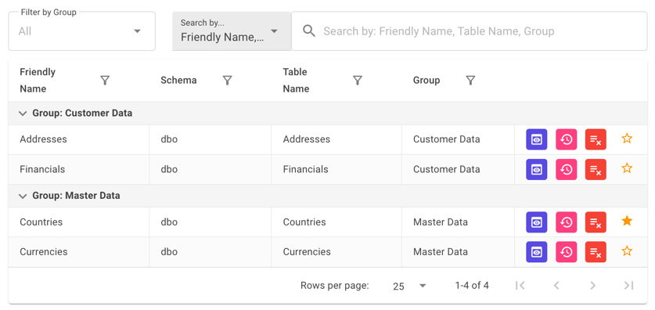
Task: Select Countries friendly name cell
Action: point(79,222)
